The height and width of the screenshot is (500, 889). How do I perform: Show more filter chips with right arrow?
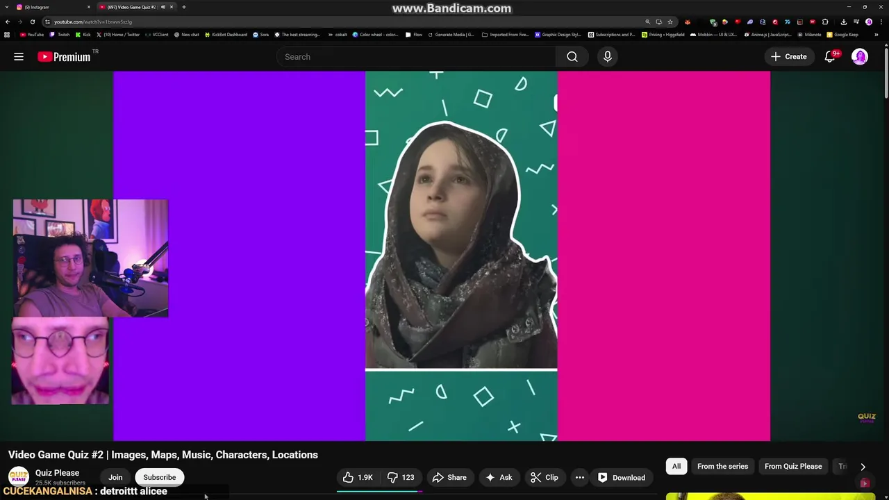[x=863, y=467]
